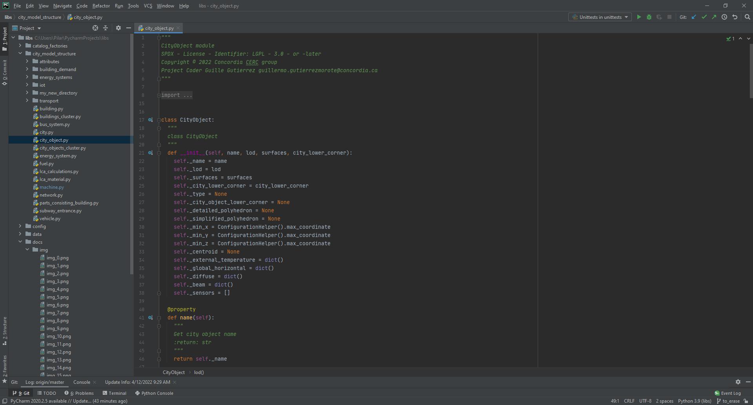The height and width of the screenshot is (405, 753).
Task: Open the VCS menu
Action: (148, 5)
